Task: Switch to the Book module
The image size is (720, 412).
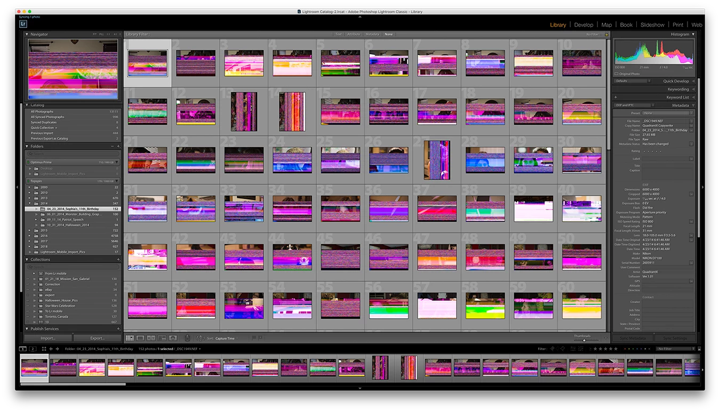Action: click(626, 25)
